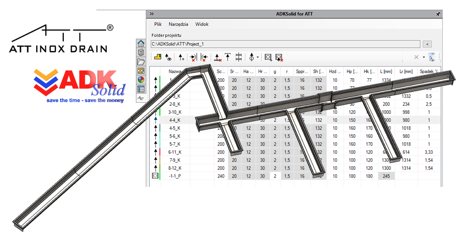The height and width of the screenshot is (239, 465).
Task: Click the recycle bin toolbar icon
Action: pyautogui.click(x=432, y=57)
